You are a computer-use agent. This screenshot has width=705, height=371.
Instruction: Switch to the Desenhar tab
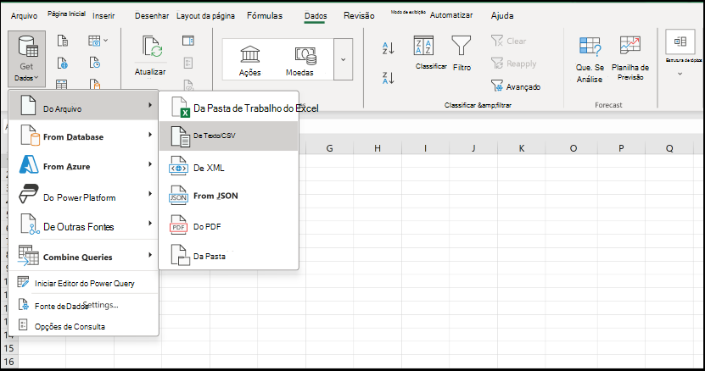[152, 16]
